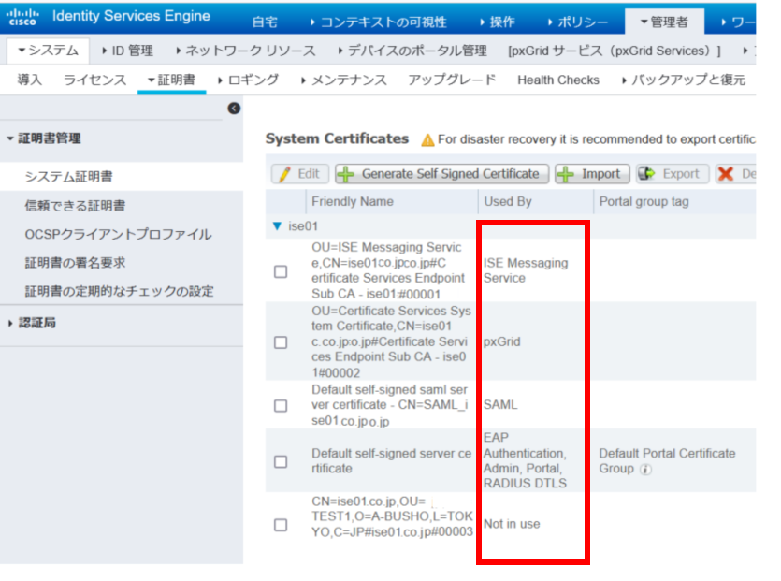Check the ISE Messaging Service certificate checkbox
This screenshot has width=781, height=581.
pos(281,271)
